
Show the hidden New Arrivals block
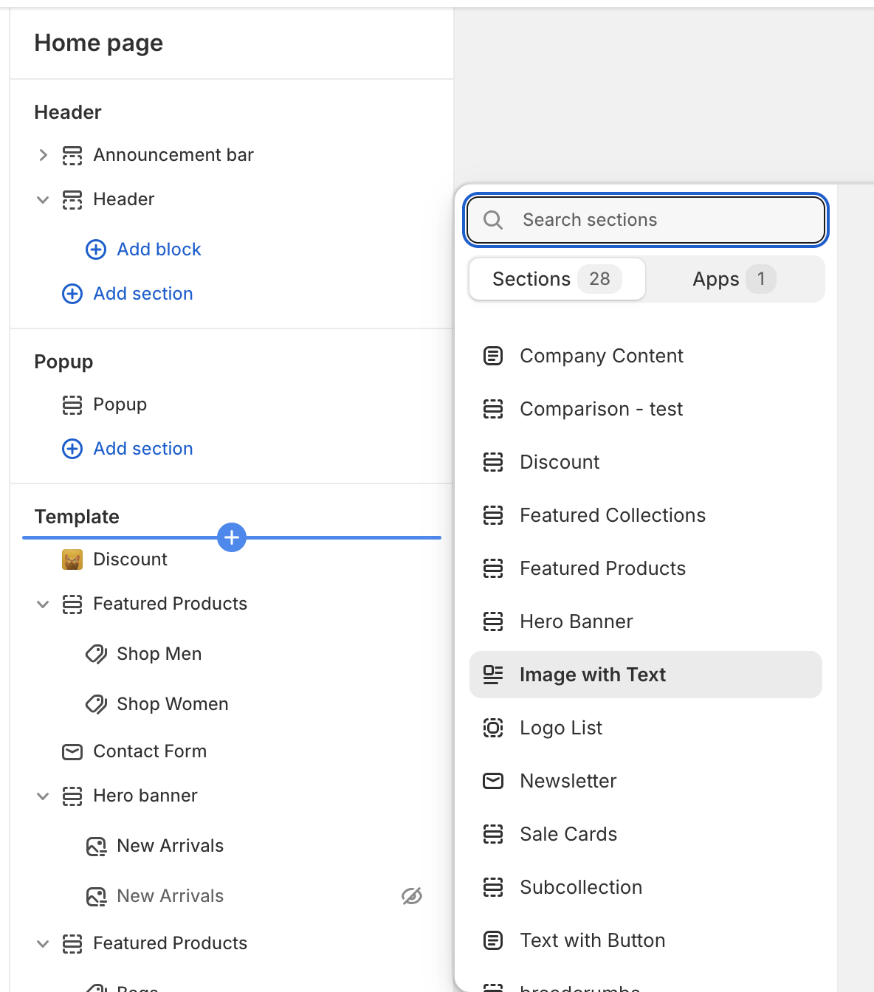click(412, 896)
